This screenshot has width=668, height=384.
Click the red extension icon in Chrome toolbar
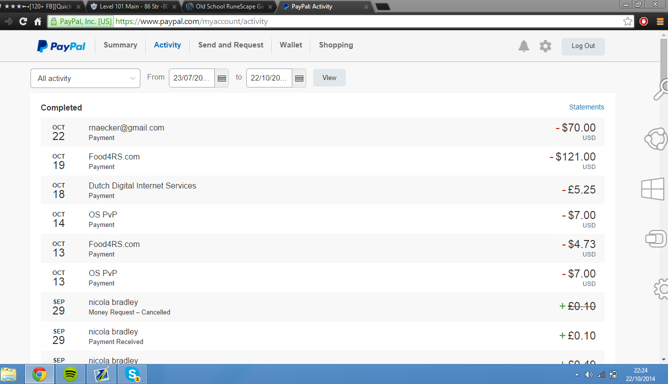tap(644, 21)
